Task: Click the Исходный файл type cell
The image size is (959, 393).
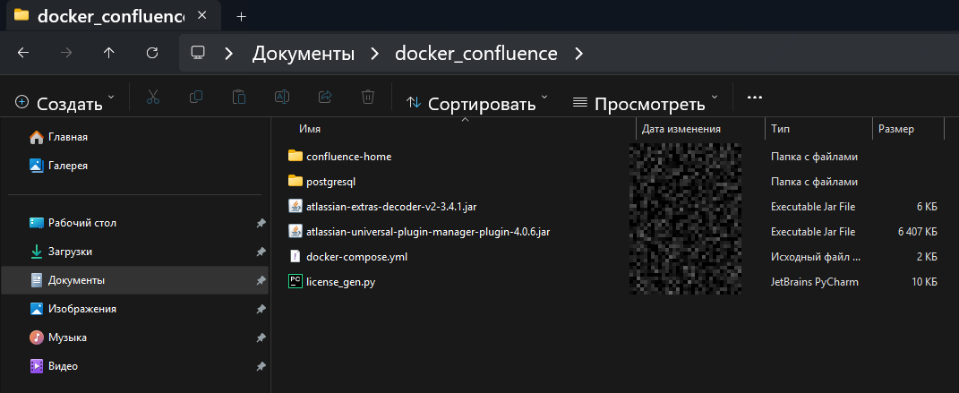Action: [x=816, y=257]
